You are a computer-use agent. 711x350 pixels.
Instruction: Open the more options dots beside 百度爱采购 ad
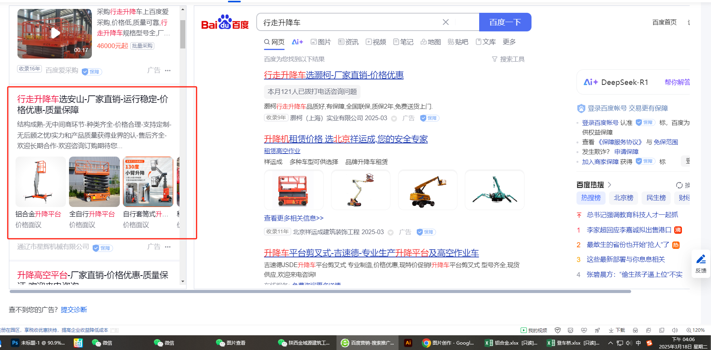click(168, 71)
